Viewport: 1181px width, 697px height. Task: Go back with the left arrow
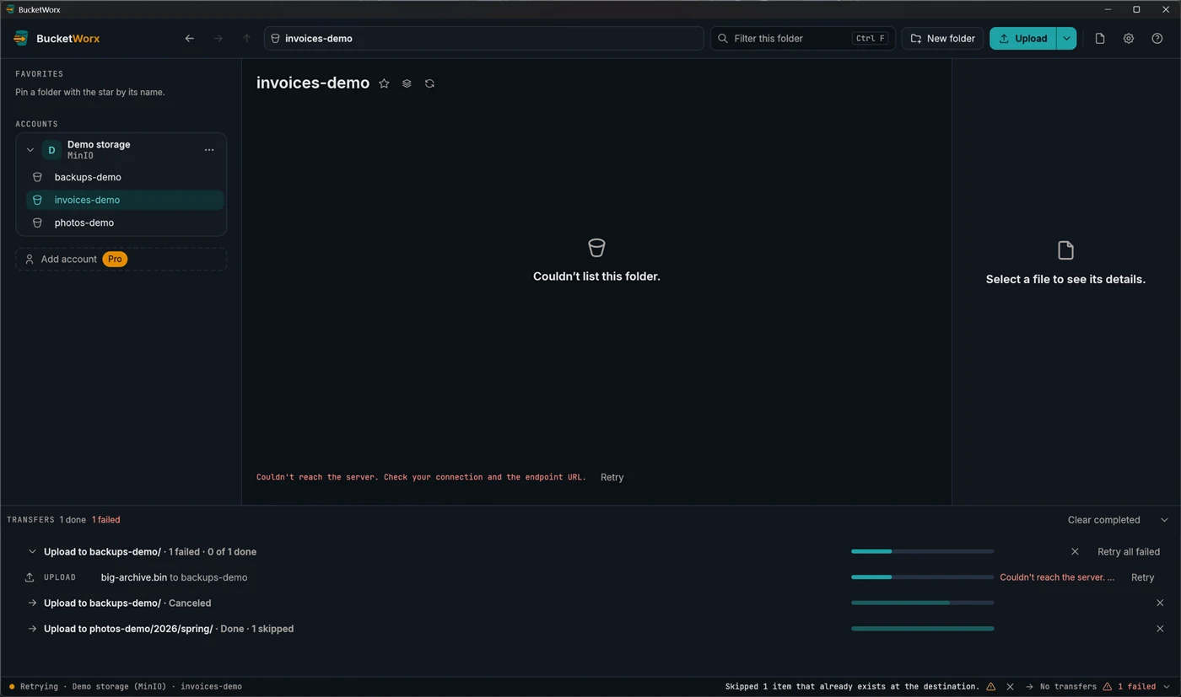(190, 39)
